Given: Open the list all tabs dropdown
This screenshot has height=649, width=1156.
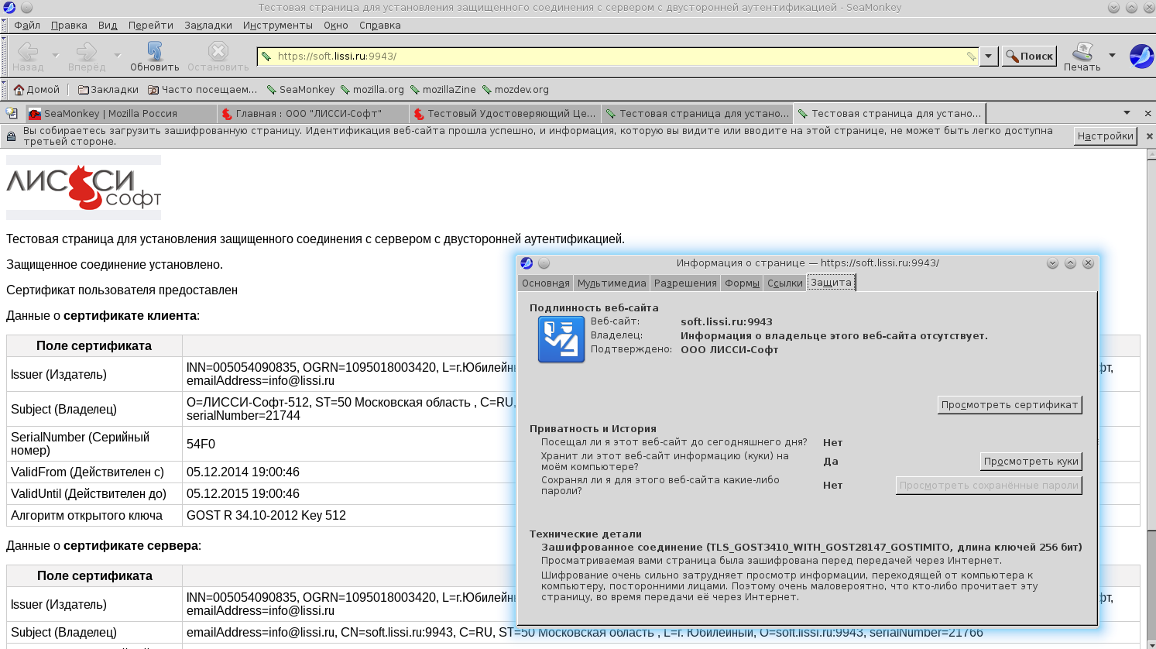Looking at the screenshot, I should pos(1127,113).
